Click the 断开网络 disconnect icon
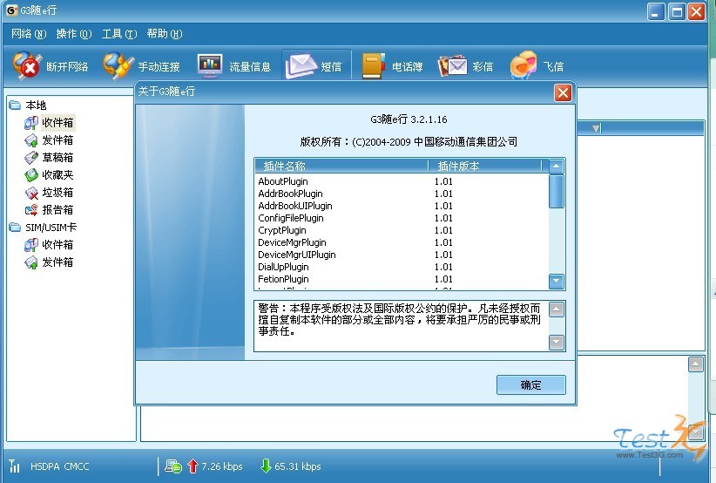This screenshot has width=716, height=483. [x=26, y=65]
